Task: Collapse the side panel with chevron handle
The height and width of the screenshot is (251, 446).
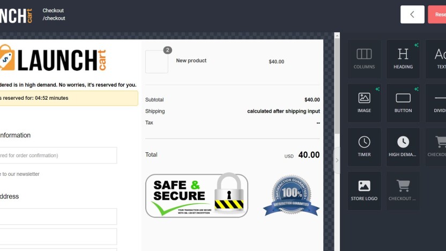Action: [x=337, y=160]
